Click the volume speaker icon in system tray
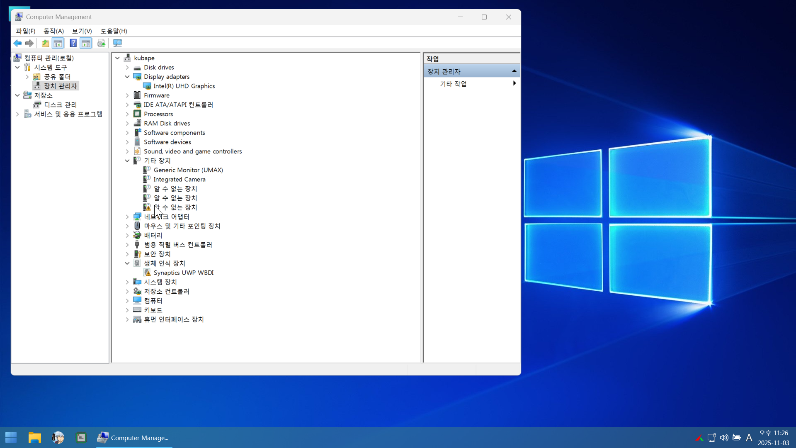The image size is (796, 448). 724,438
